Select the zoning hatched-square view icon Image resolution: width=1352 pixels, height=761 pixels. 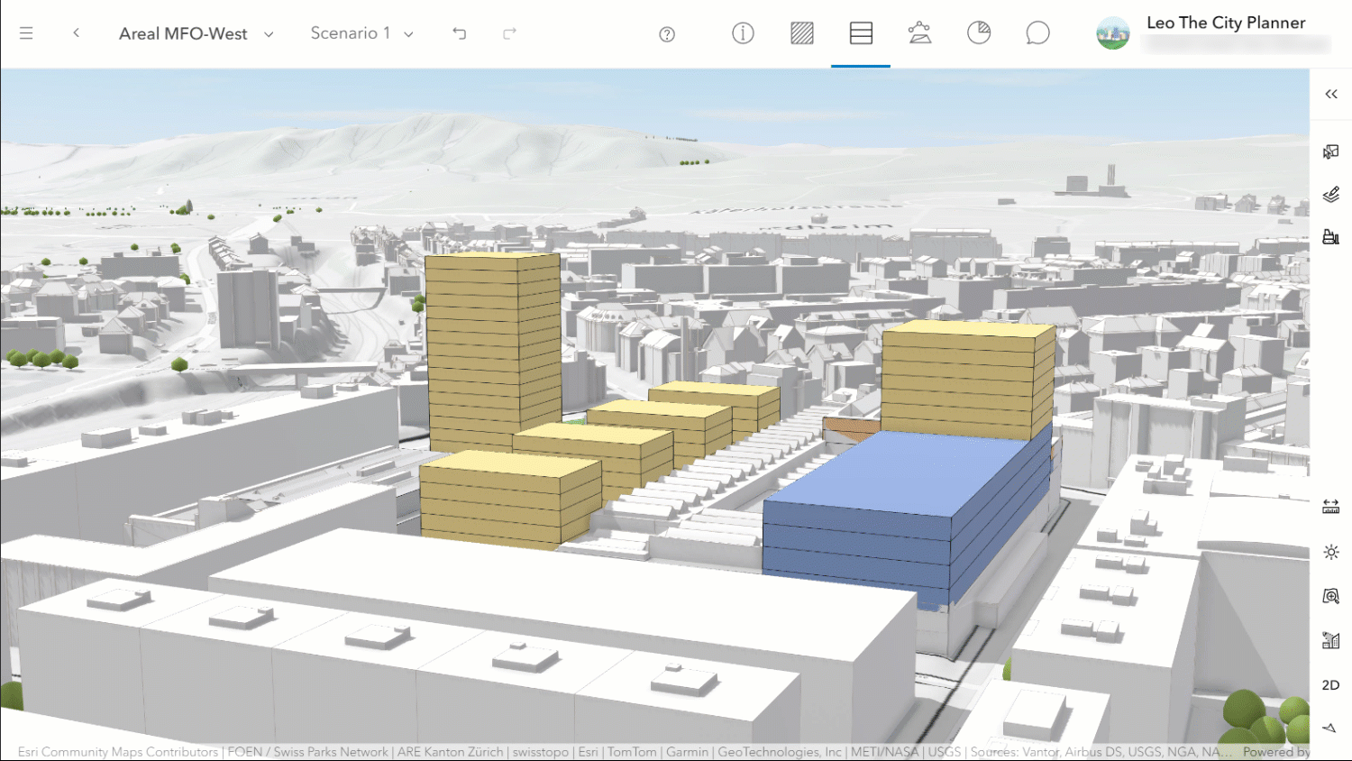(x=801, y=32)
